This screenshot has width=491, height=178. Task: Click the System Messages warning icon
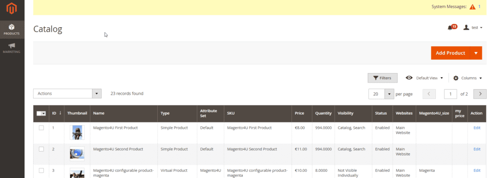tap(472, 7)
